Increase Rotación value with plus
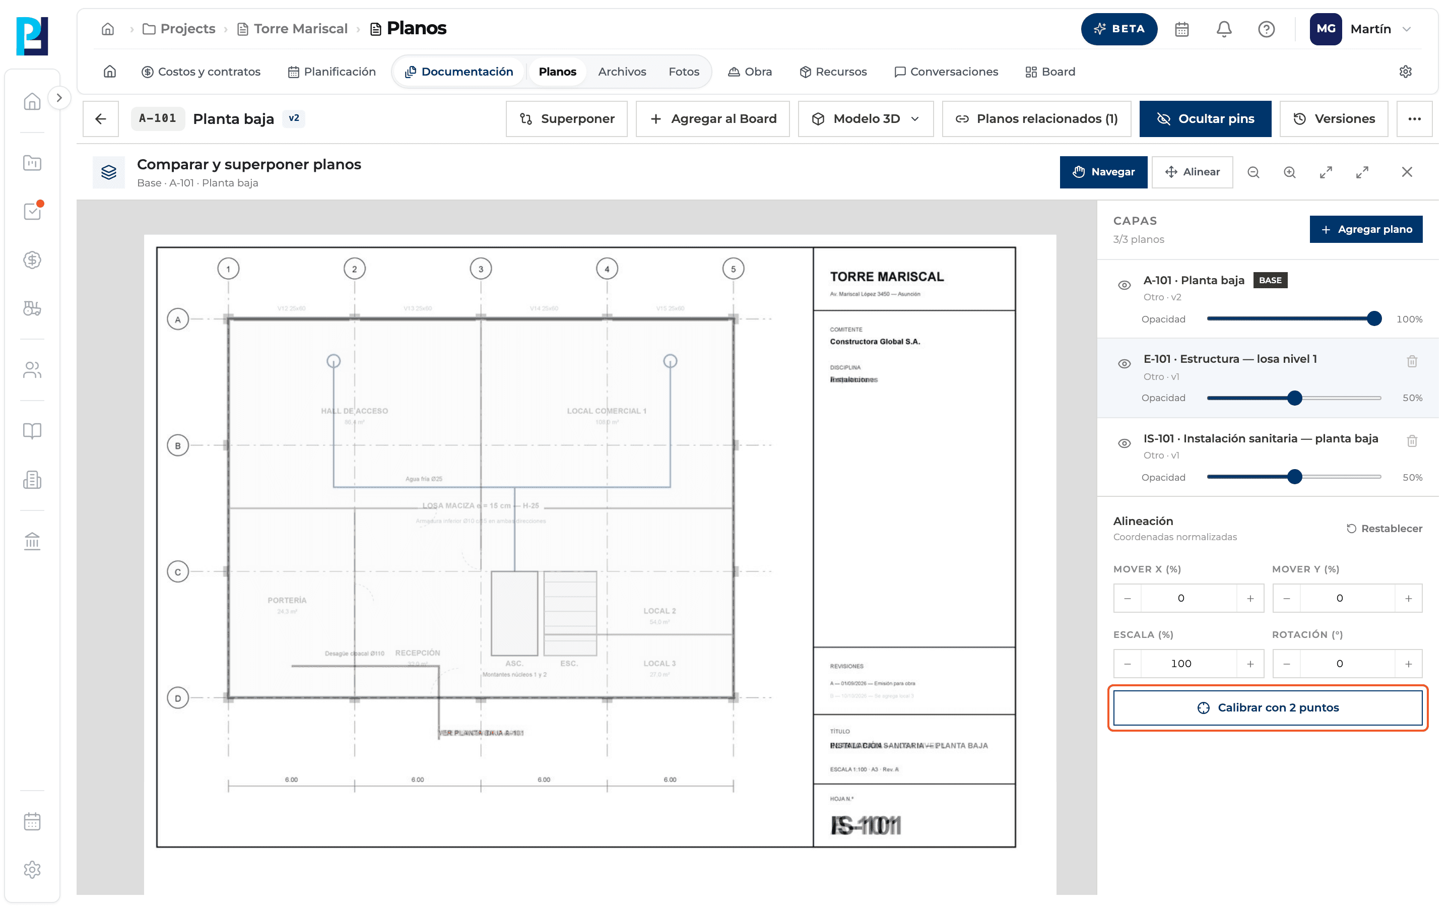Image resolution: width=1451 pixels, height=907 pixels. [1409, 664]
